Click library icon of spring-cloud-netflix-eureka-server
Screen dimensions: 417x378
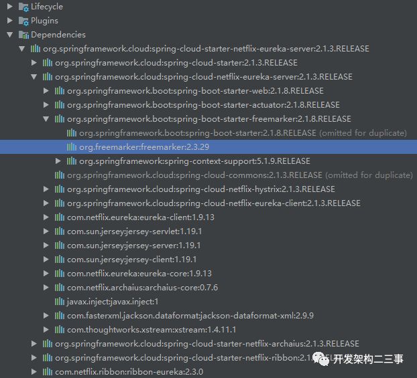pos(48,77)
